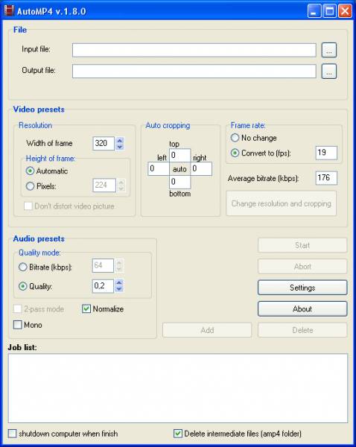Screen dimensions: 356x447
Task: Click the AutoMP4 title bar film icon
Action: [9, 11]
